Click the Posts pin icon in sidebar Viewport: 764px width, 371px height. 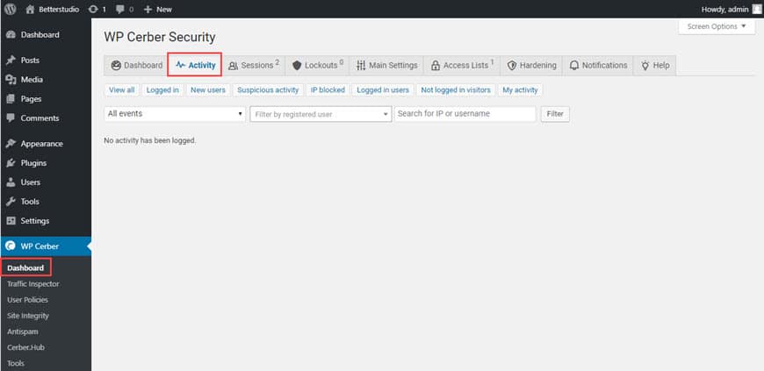click(11, 60)
